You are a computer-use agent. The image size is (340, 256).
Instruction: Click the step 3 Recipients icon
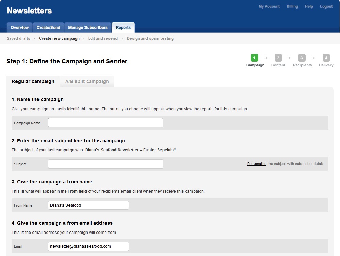302,58
